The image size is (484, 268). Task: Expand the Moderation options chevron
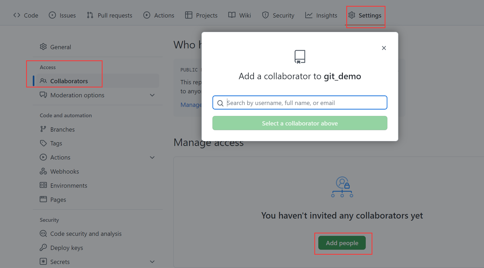coord(152,95)
